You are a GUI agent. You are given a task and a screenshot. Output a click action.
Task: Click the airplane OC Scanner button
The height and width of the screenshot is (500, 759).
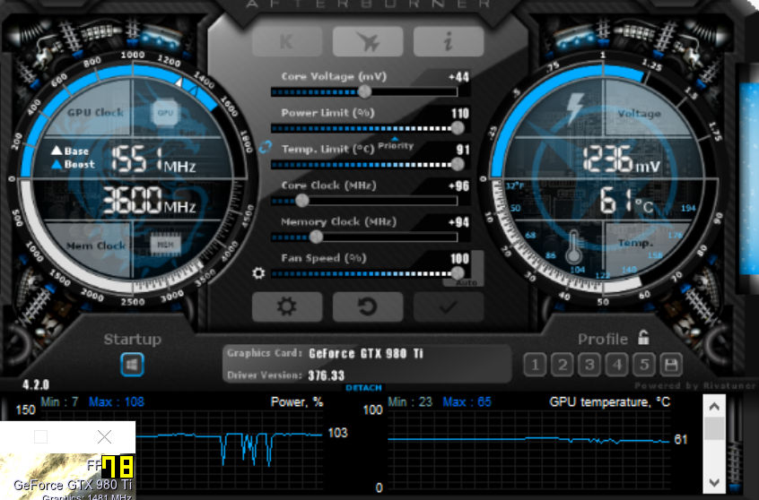point(368,41)
